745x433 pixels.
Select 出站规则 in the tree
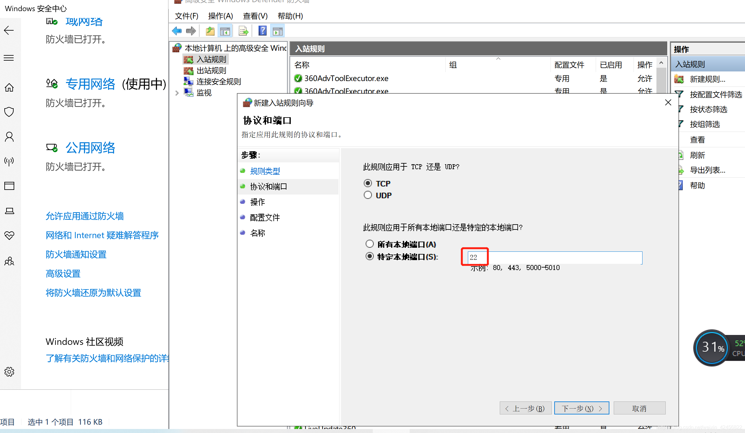211,71
